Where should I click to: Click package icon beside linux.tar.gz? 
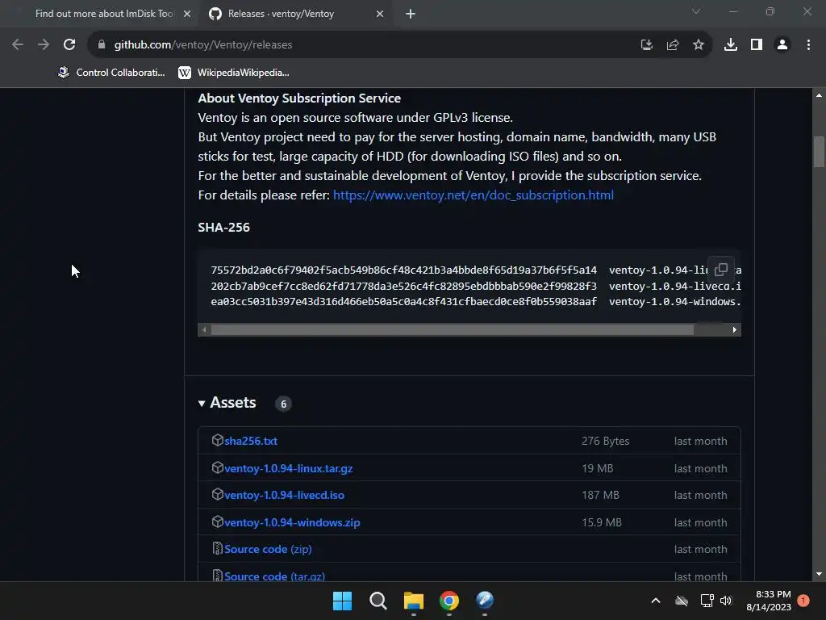pyautogui.click(x=217, y=467)
